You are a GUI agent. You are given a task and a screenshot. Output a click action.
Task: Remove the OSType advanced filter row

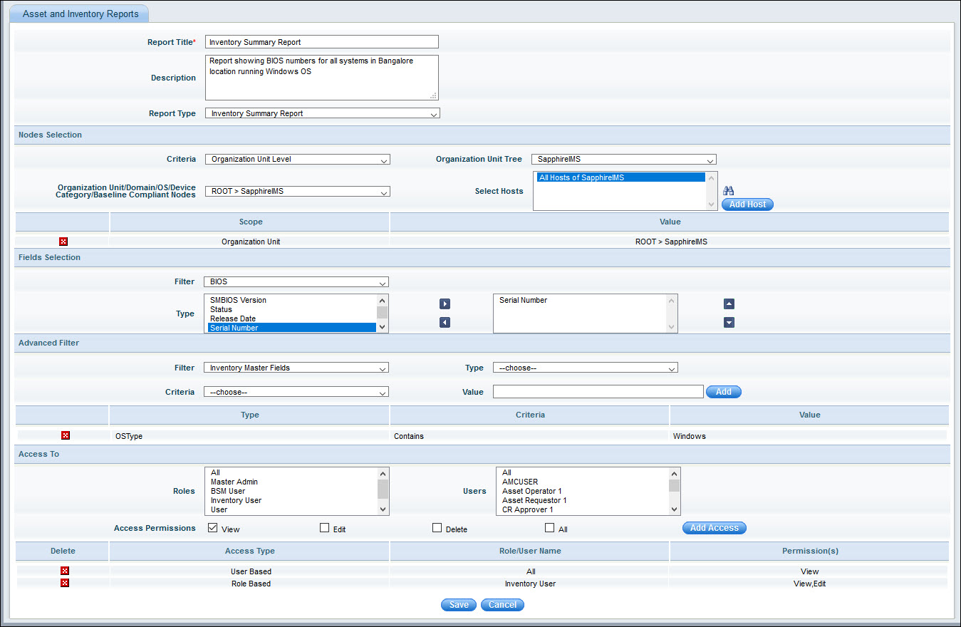click(x=65, y=435)
